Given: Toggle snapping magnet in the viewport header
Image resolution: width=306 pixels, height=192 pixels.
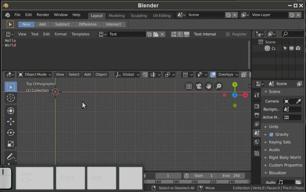Looking at the screenshot, I should point(145,74).
